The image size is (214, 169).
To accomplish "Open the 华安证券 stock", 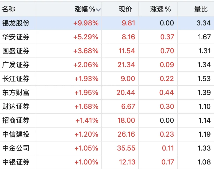I will [x=16, y=37].
